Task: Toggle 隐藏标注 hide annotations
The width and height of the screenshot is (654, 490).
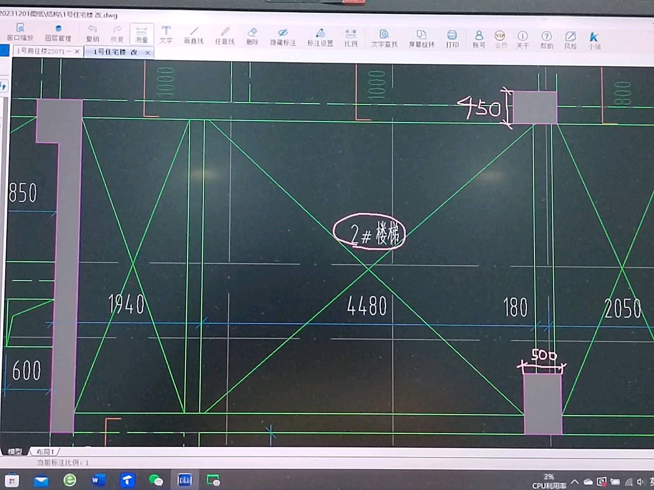Action: (283, 37)
